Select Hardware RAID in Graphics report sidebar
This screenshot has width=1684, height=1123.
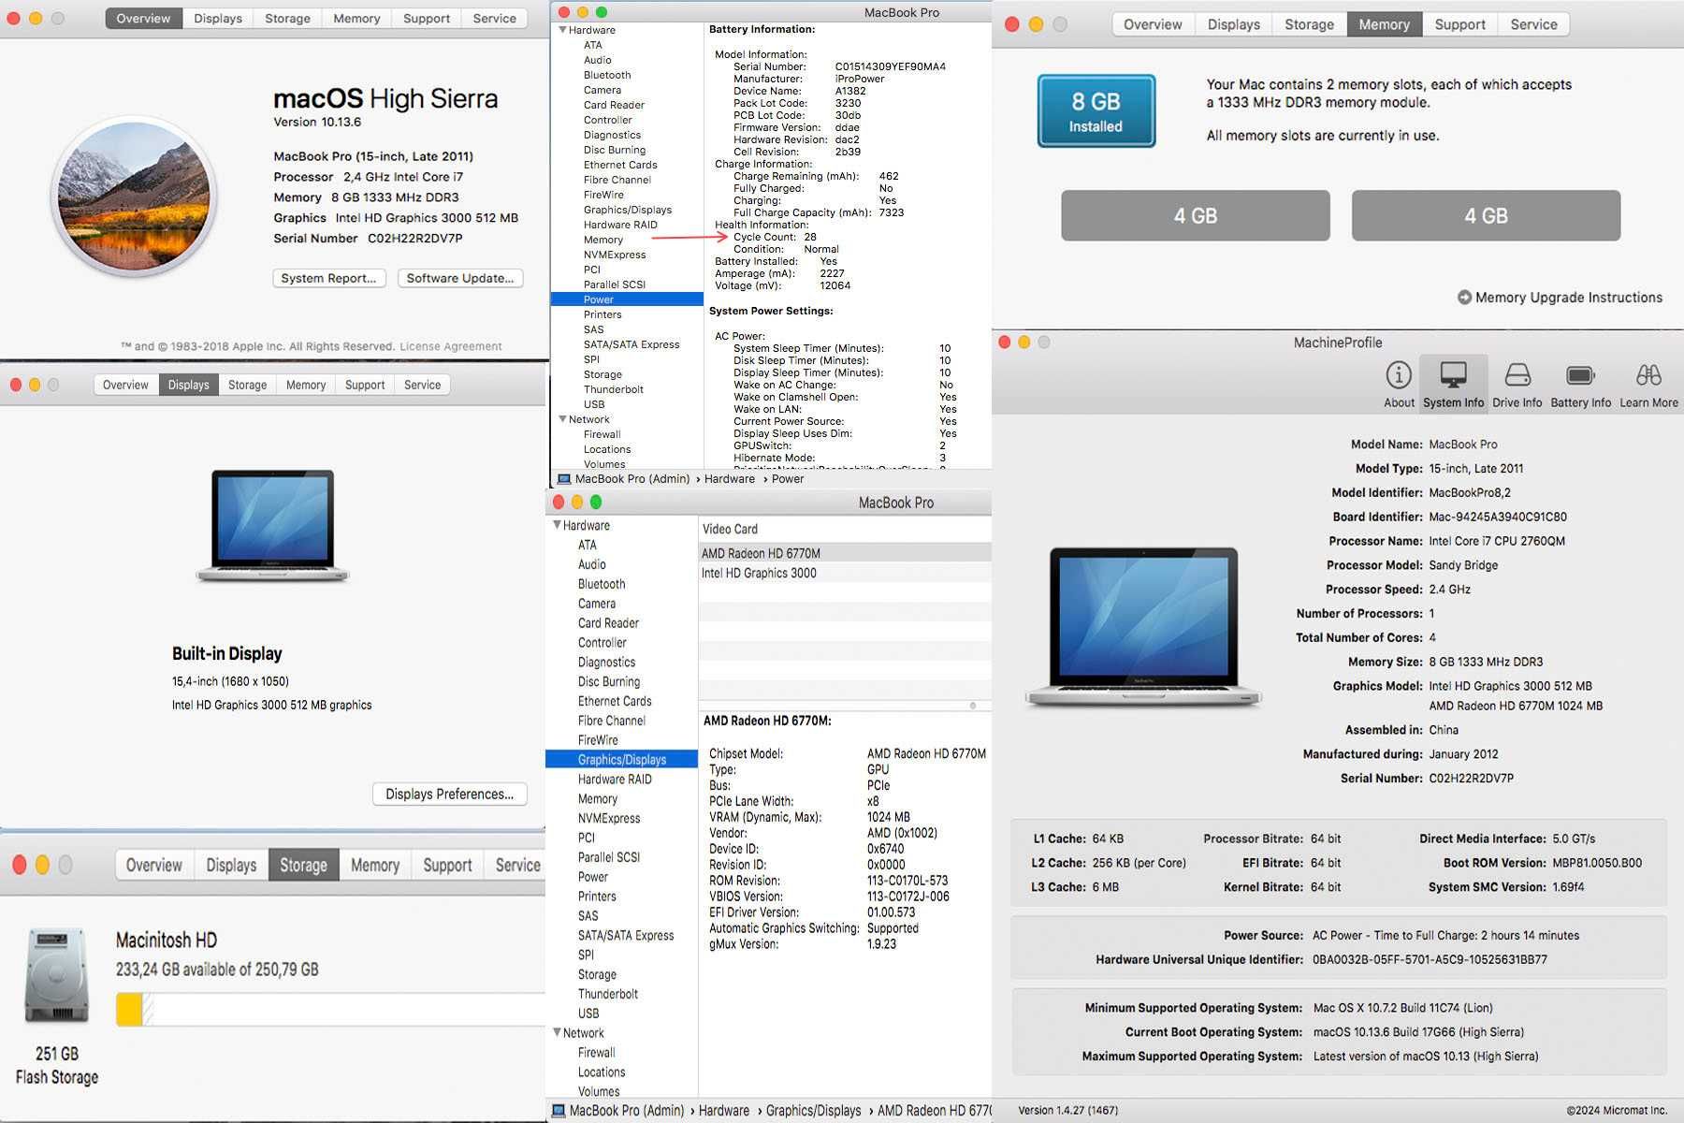click(615, 779)
